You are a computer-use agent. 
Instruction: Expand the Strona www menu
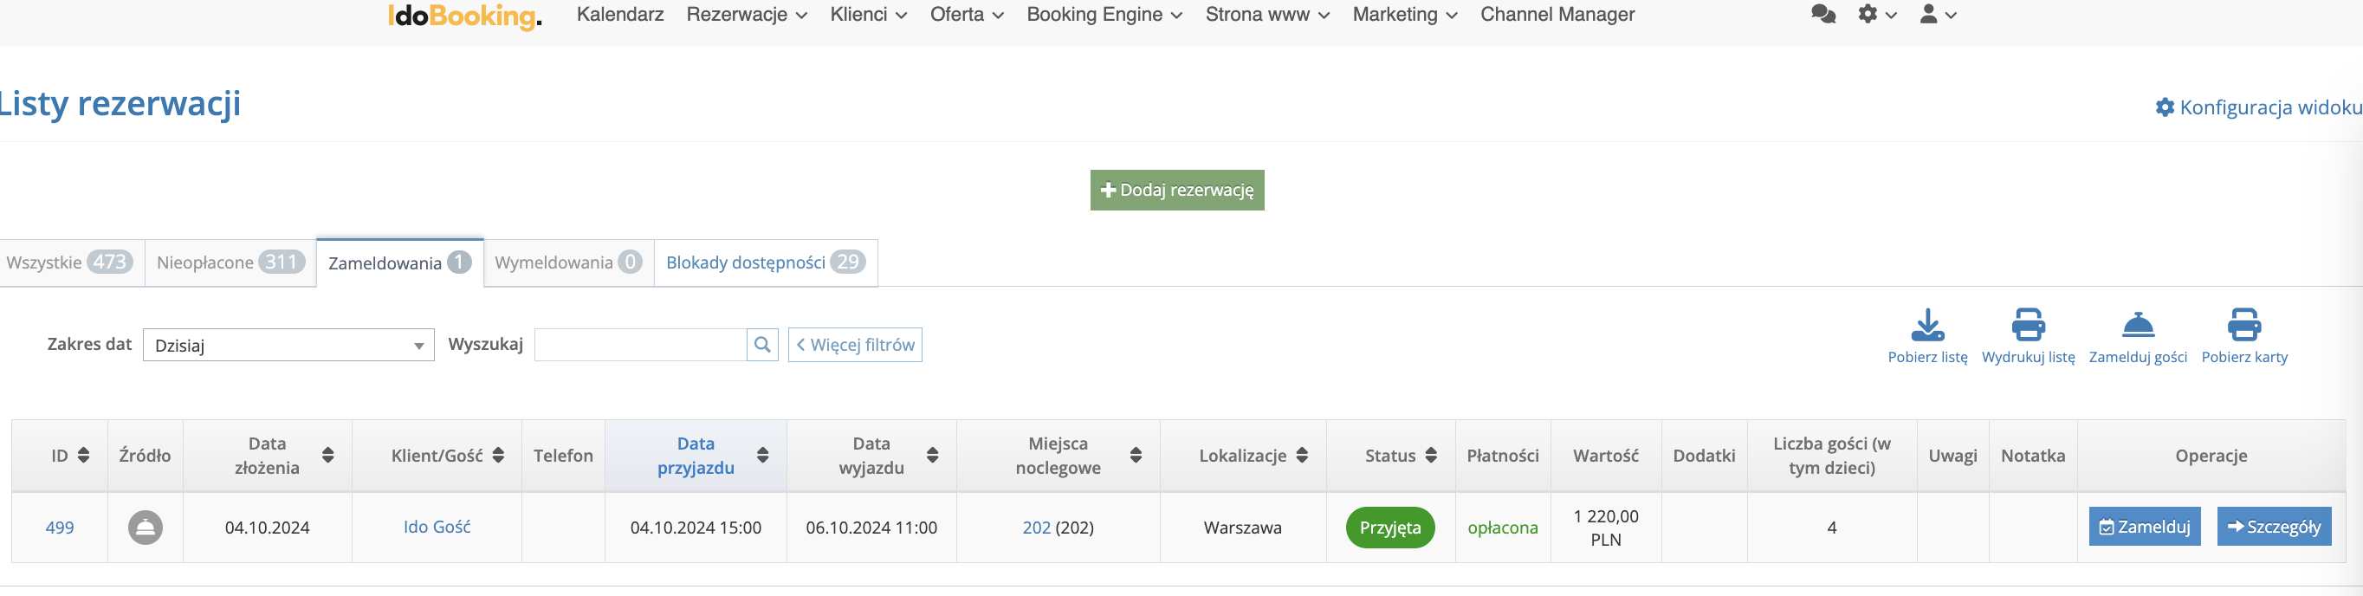[1268, 15]
